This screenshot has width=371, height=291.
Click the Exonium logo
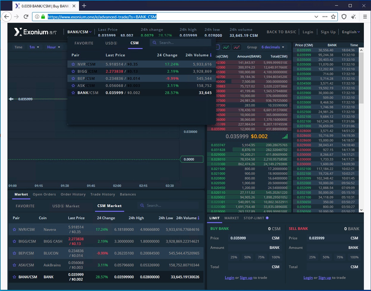coord(35,32)
